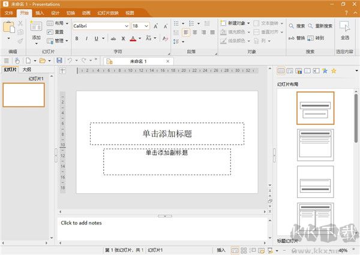
Task: Click the 添加 add slide icon
Action: point(36,27)
